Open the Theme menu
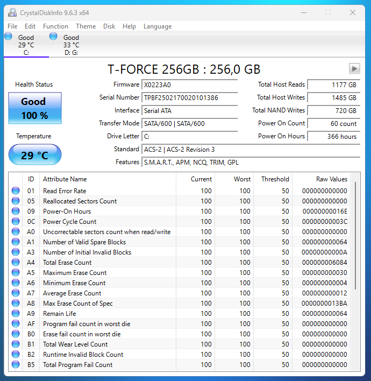The image size is (371, 381). point(85,26)
